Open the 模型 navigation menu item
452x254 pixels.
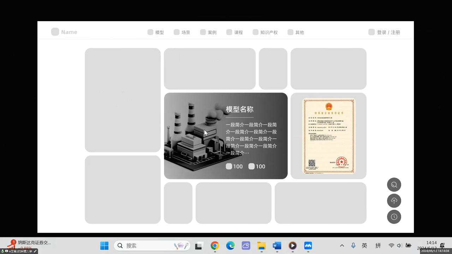click(x=156, y=32)
